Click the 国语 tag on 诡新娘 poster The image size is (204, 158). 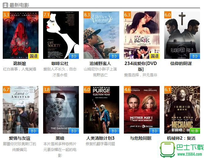point(33,56)
